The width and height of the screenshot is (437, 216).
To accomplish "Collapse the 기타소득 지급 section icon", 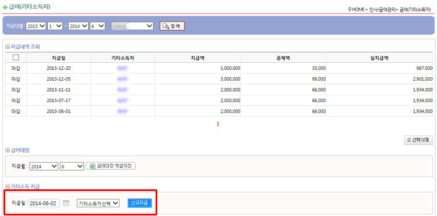I will tap(8, 186).
